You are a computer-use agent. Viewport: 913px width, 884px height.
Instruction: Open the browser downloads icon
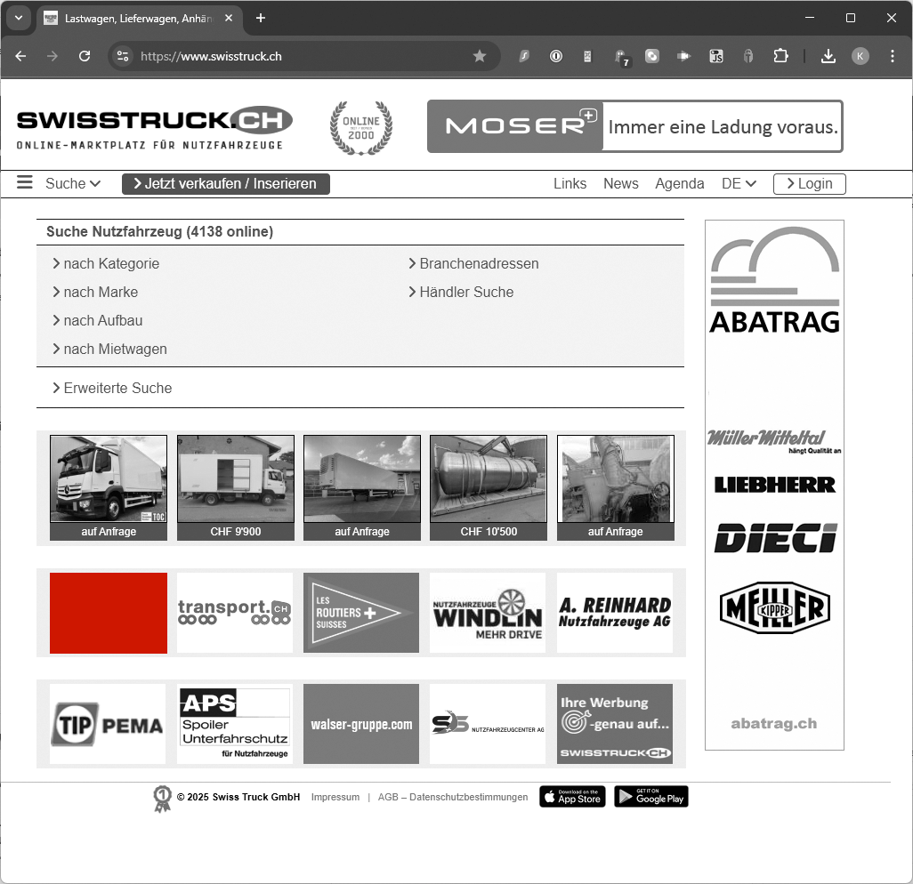(x=828, y=56)
